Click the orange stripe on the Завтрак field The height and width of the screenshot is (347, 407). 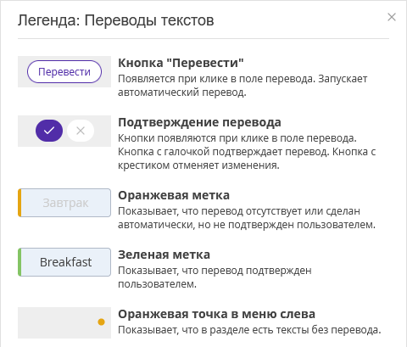(x=20, y=203)
